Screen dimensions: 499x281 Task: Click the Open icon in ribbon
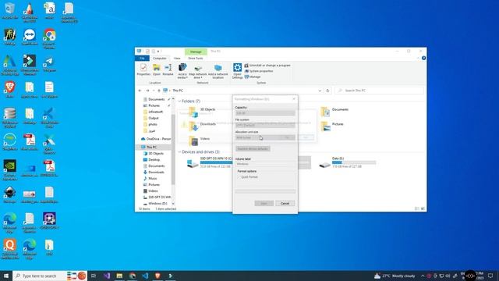[x=156, y=69]
